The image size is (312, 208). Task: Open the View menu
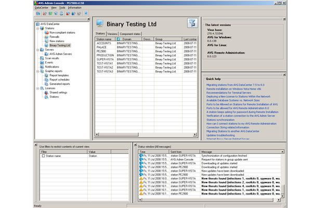(x=54, y=8)
